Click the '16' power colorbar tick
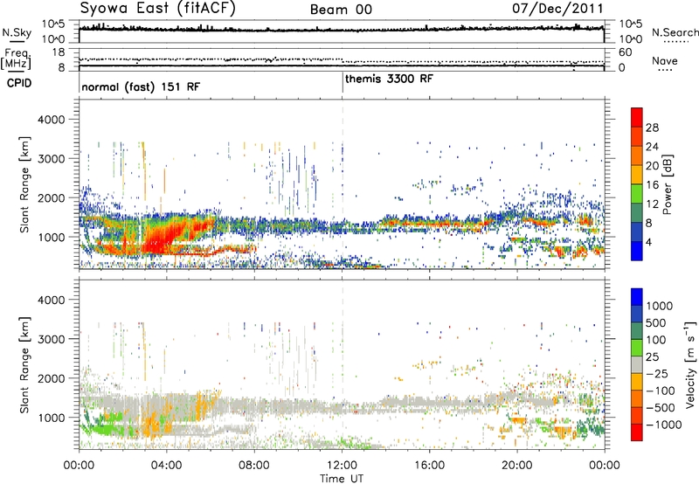The height and width of the screenshot is (484, 699). [652, 185]
